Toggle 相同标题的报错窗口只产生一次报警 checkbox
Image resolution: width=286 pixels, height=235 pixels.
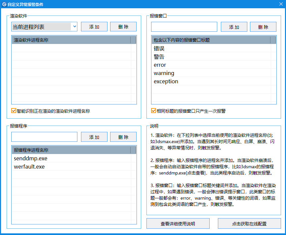pyautogui.click(x=153, y=111)
